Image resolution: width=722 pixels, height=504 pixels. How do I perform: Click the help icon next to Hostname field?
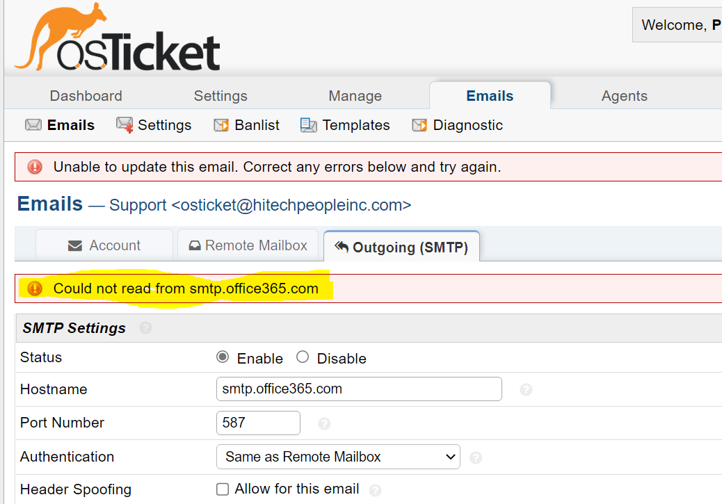(x=526, y=390)
